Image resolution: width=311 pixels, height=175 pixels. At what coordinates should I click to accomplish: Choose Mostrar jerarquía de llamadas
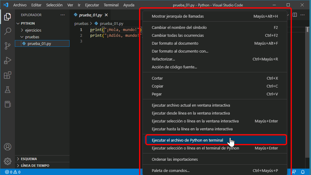(x=215, y=16)
